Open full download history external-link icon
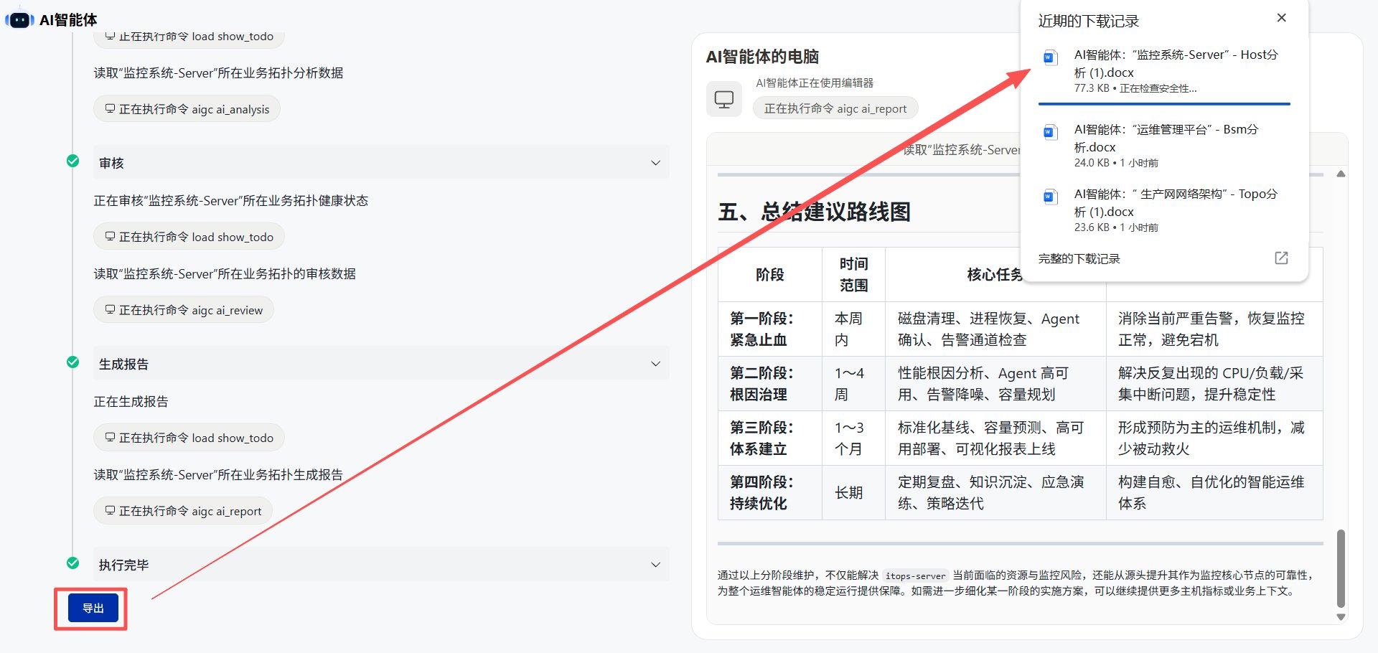The width and height of the screenshot is (1378, 653). click(1281, 258)
